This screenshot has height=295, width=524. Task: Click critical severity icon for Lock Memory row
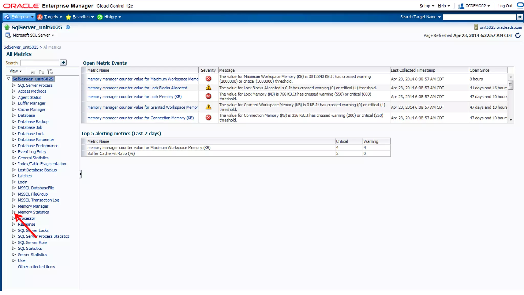pyautogui.click(x=209, y=96)
